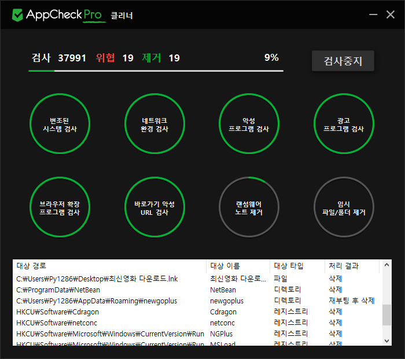Select the 임시 파일/폴더 제거 circle

(344, 207)
